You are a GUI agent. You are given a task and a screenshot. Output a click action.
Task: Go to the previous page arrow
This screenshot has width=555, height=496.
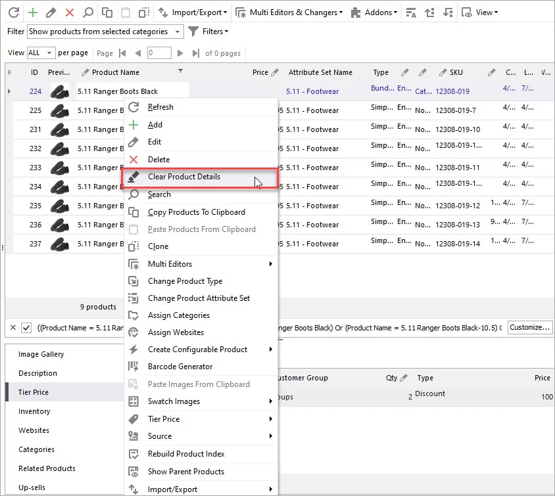138,53
